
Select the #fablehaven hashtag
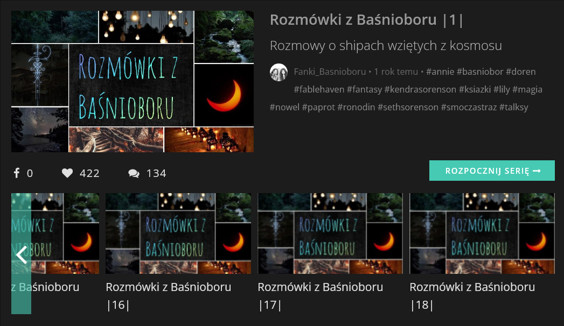(319, 89)
